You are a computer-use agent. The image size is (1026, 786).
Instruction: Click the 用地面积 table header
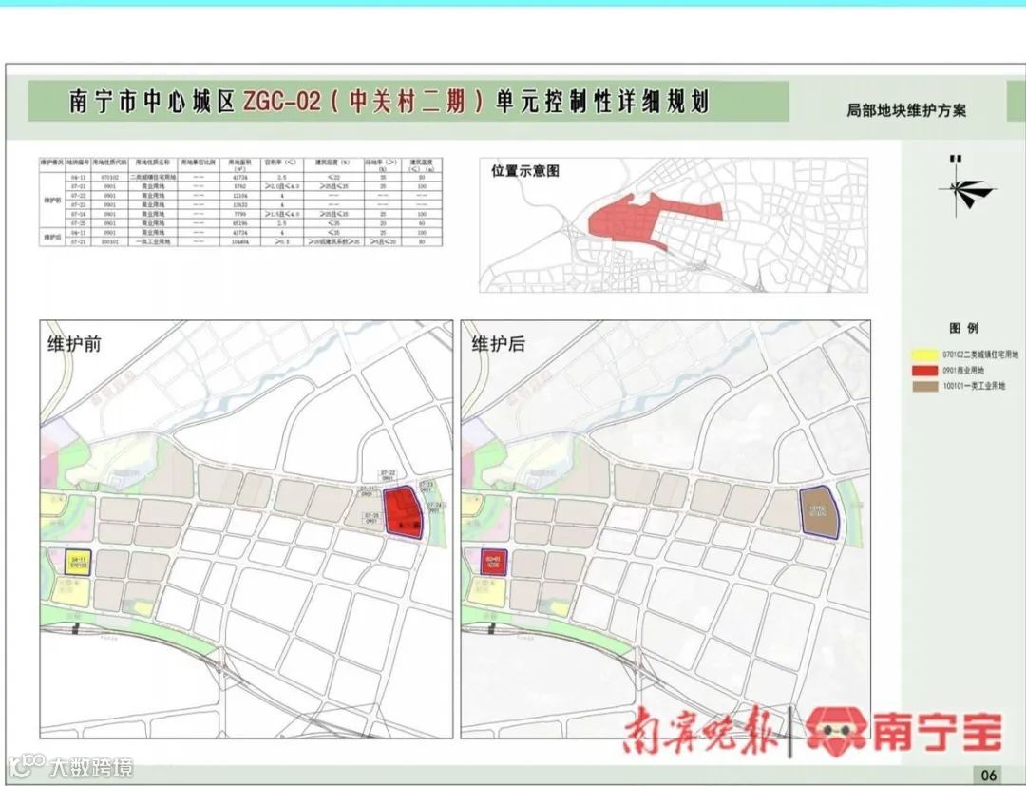(240, 165)
